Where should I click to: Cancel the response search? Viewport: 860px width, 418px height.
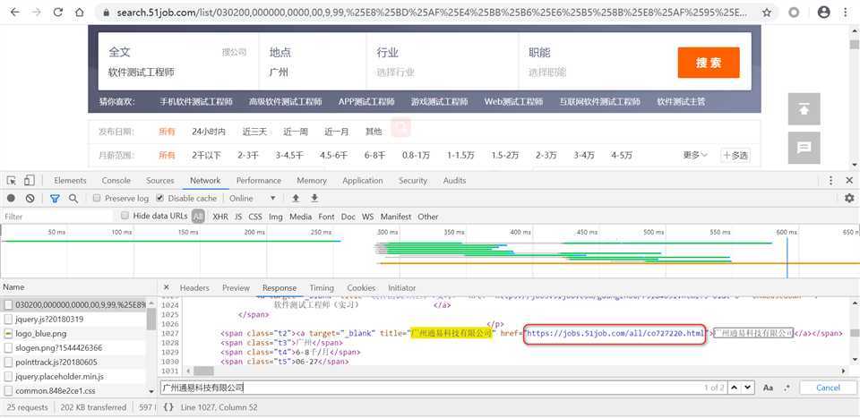tap(828, 388)
